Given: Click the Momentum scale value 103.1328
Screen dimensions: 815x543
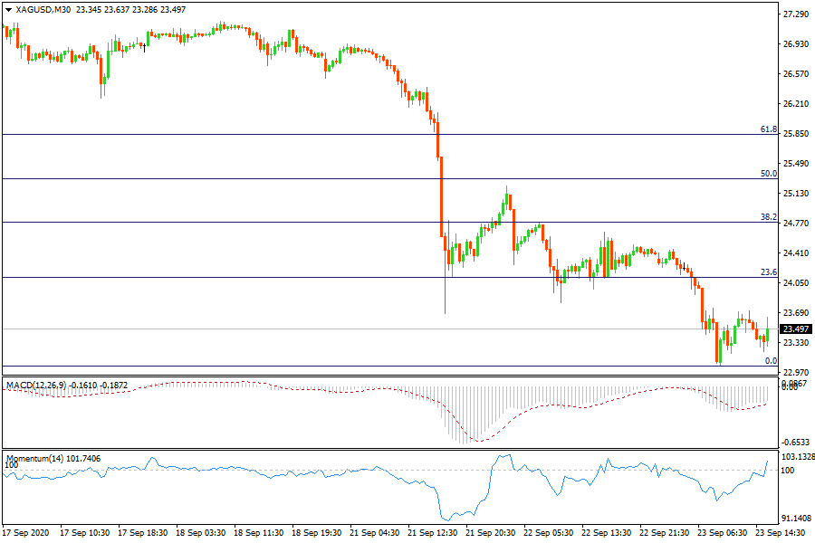Looking at the screenshot, I should click(x=795, y=457).
